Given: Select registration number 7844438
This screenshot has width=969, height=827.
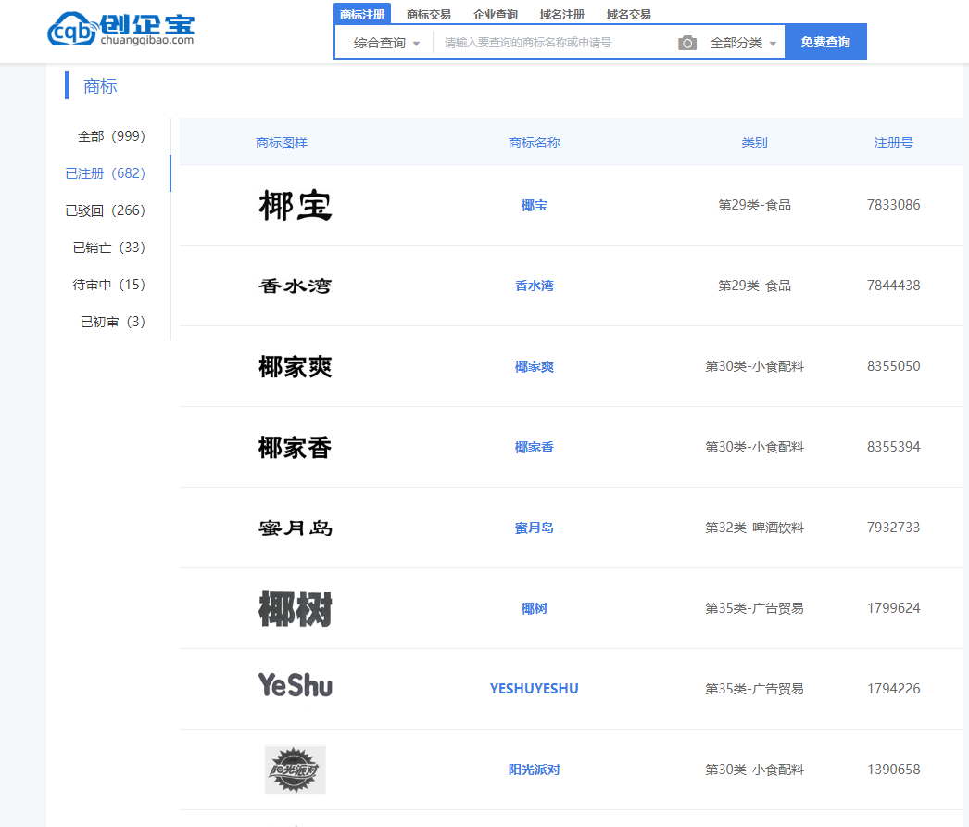Looking at the screenshot, I should (x=894, y=286).
